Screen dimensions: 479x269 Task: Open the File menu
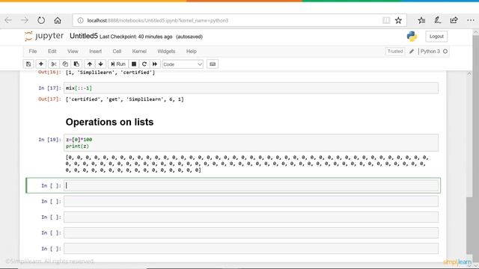[33, 52]
